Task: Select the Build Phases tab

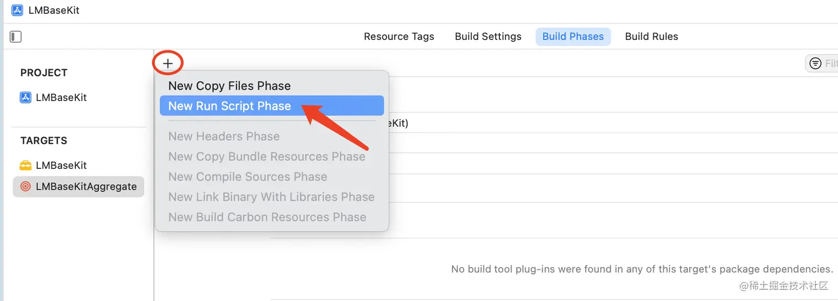Action: 573,37
